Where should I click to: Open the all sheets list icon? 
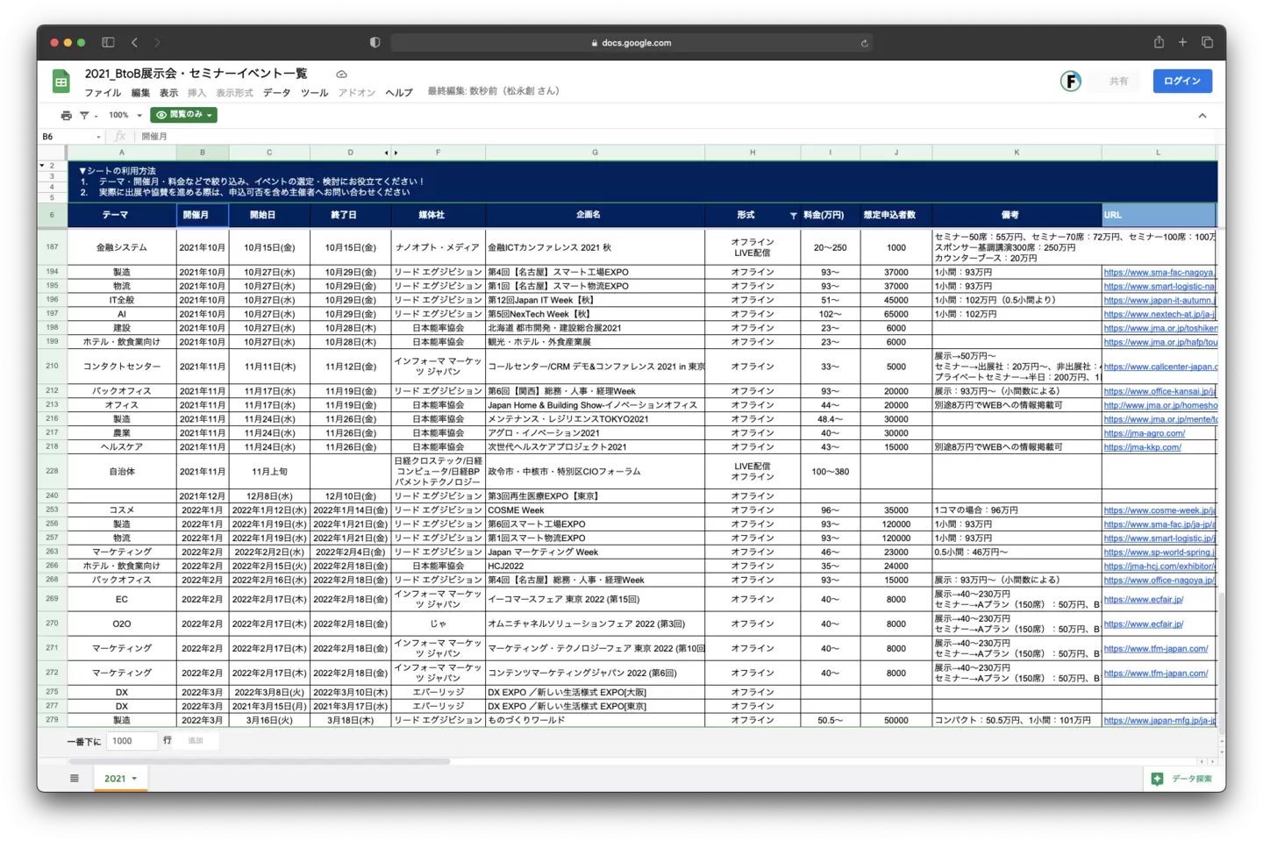point(75,778)
